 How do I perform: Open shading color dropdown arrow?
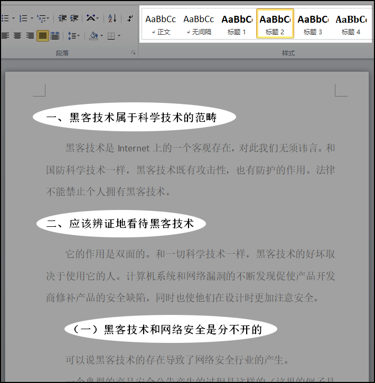coord(102,36)
